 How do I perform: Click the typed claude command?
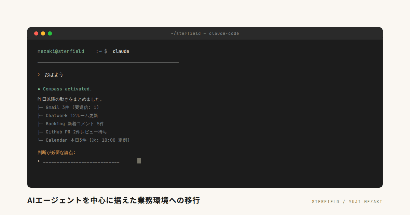coord(121,52)
